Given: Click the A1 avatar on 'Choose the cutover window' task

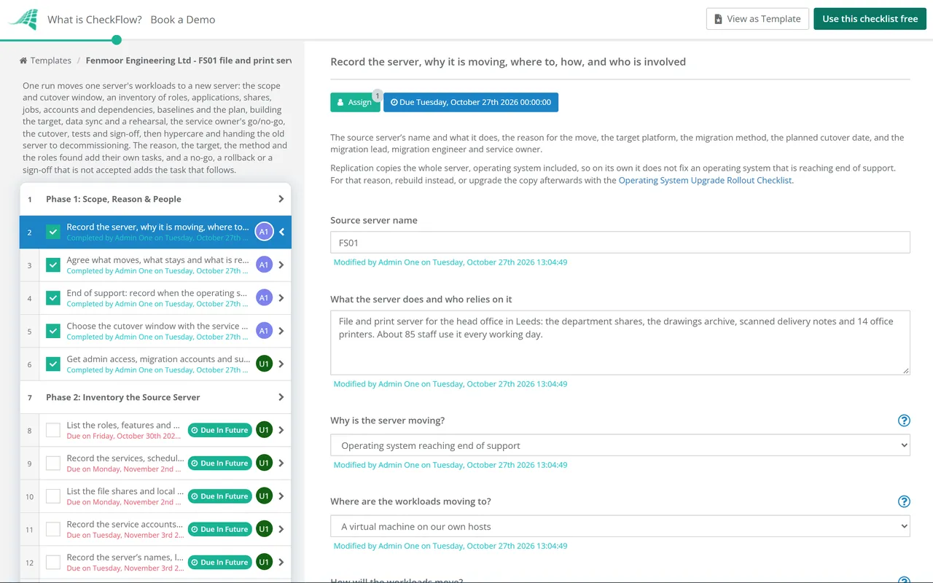Looking at the screenshot, I should pos(264,331).
